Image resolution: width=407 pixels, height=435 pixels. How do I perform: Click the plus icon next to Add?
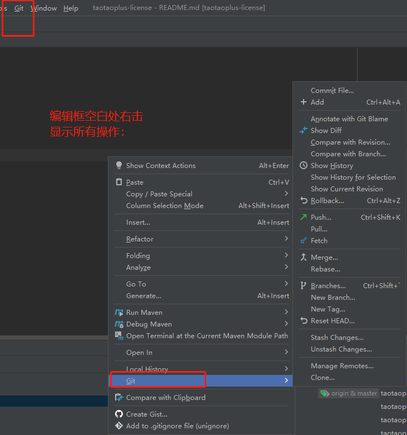click(x=304, y=102)
